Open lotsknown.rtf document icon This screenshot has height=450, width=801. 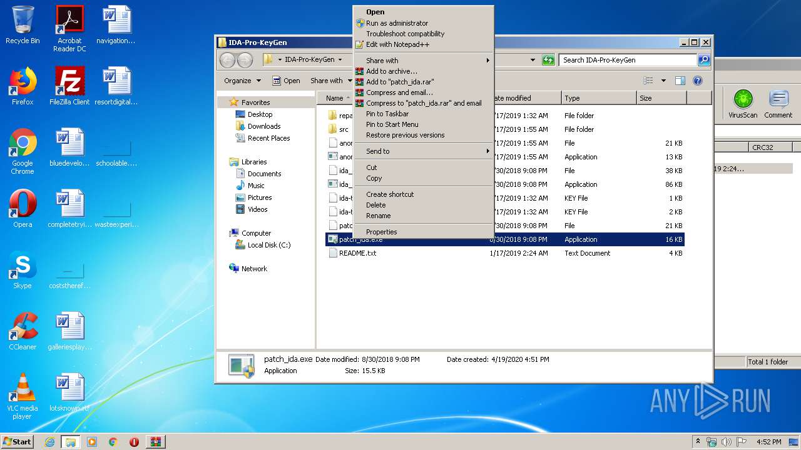(x=69, y=392)
